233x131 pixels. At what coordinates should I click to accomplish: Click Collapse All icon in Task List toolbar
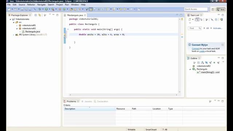click(x=216, y=19)
